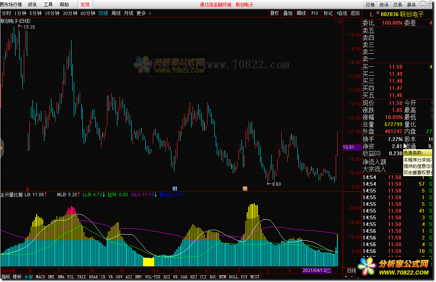Click the 10.81 price tag on the axis

352,147
